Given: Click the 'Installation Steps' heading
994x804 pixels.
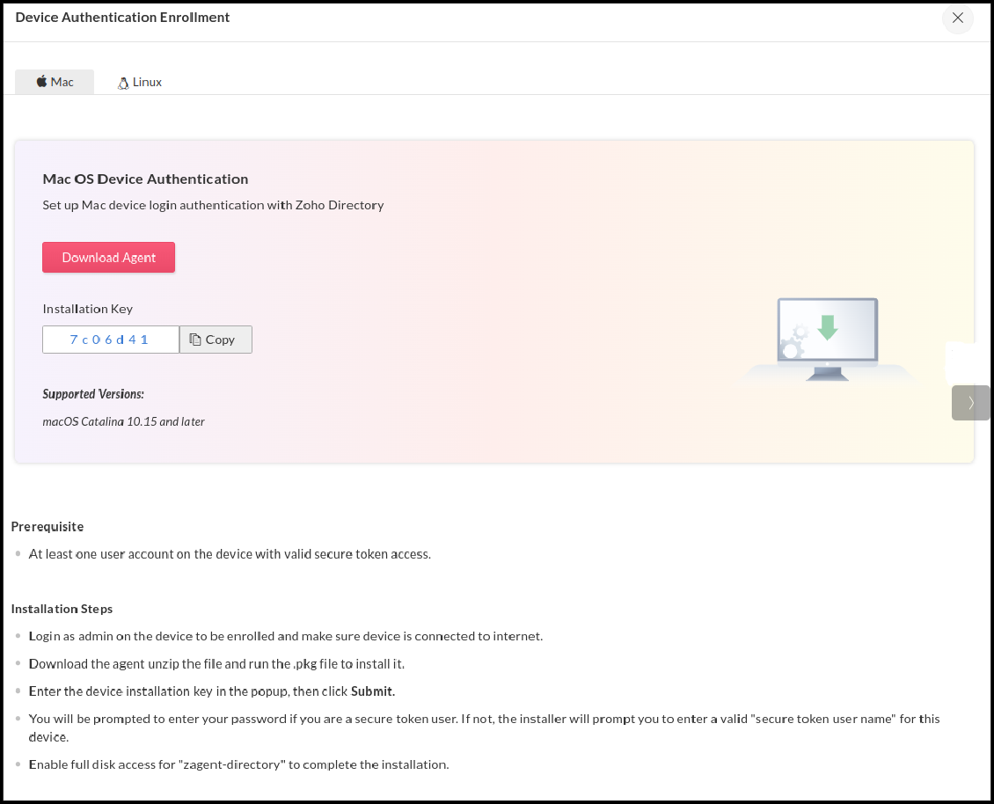Looking at the screenshot, I should point(62,609).
